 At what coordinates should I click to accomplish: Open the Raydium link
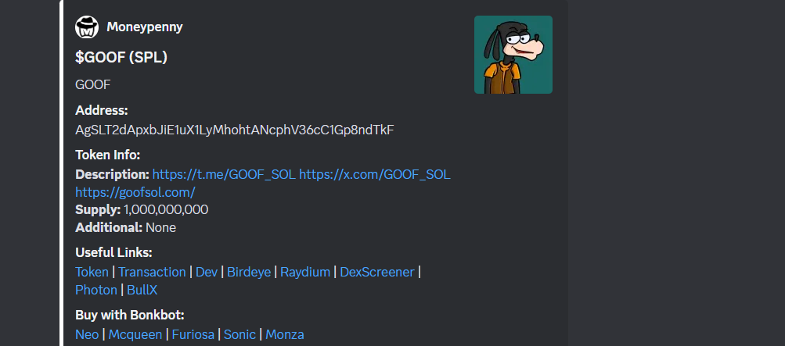coord(305,272)
